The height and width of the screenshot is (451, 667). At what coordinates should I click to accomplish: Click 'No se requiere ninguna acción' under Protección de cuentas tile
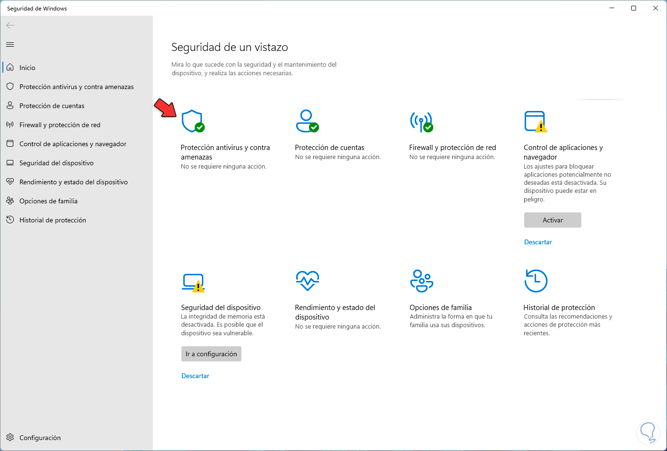click(x=338, y=157)
